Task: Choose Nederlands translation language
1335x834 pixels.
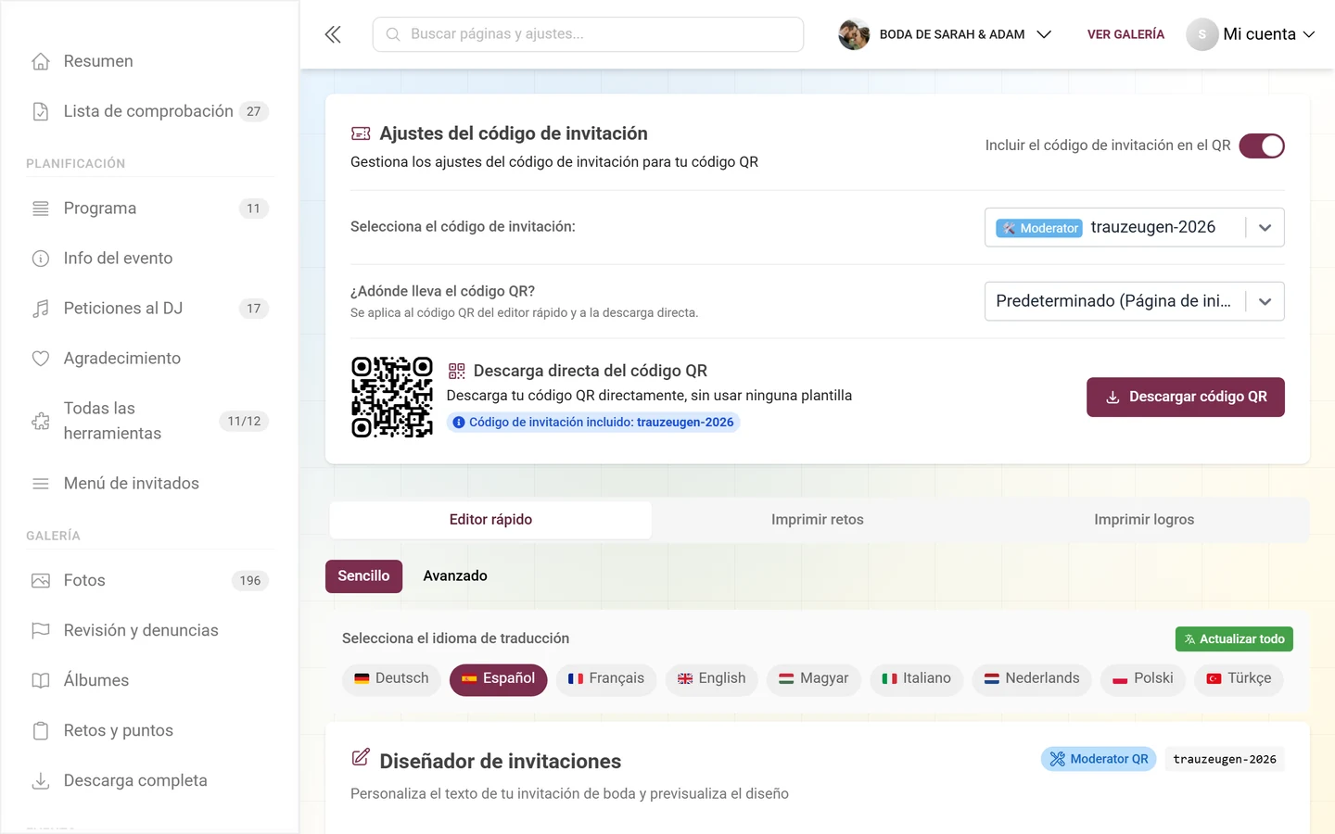Action: point(1032,679)
